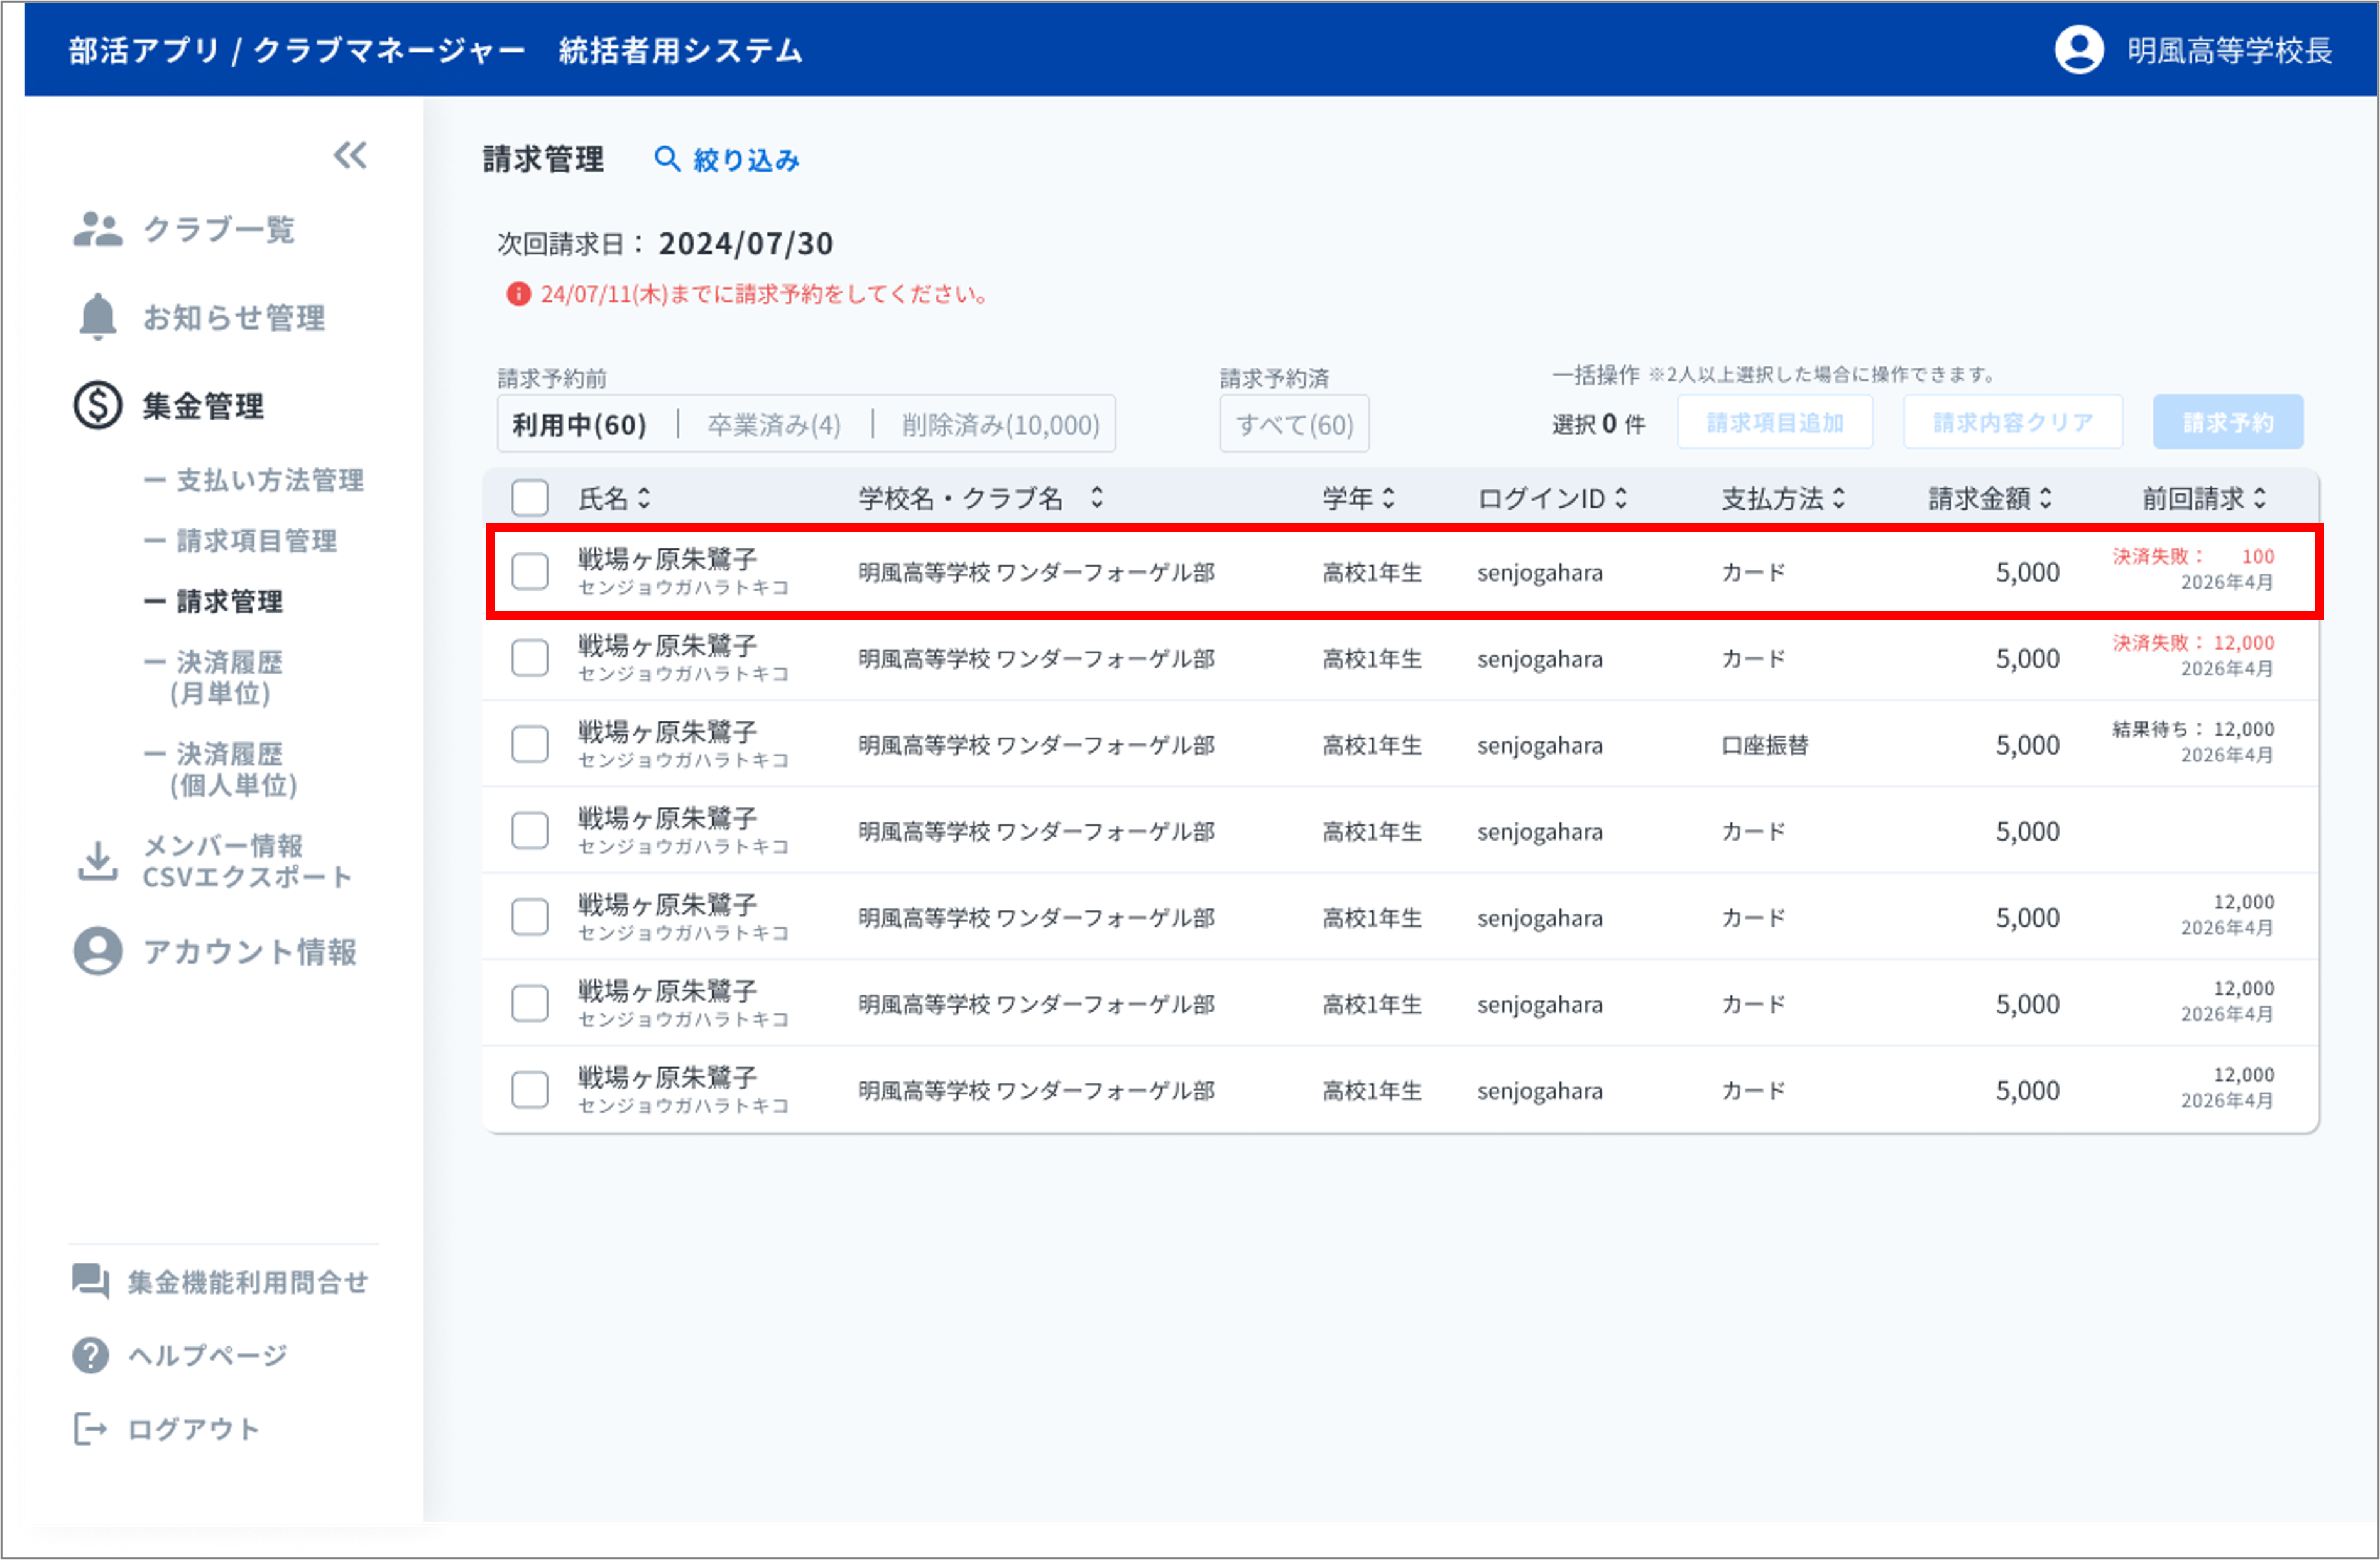Select the 卒業済み(4) tab
2380x1560 pixels.
(x=774, y=424)
